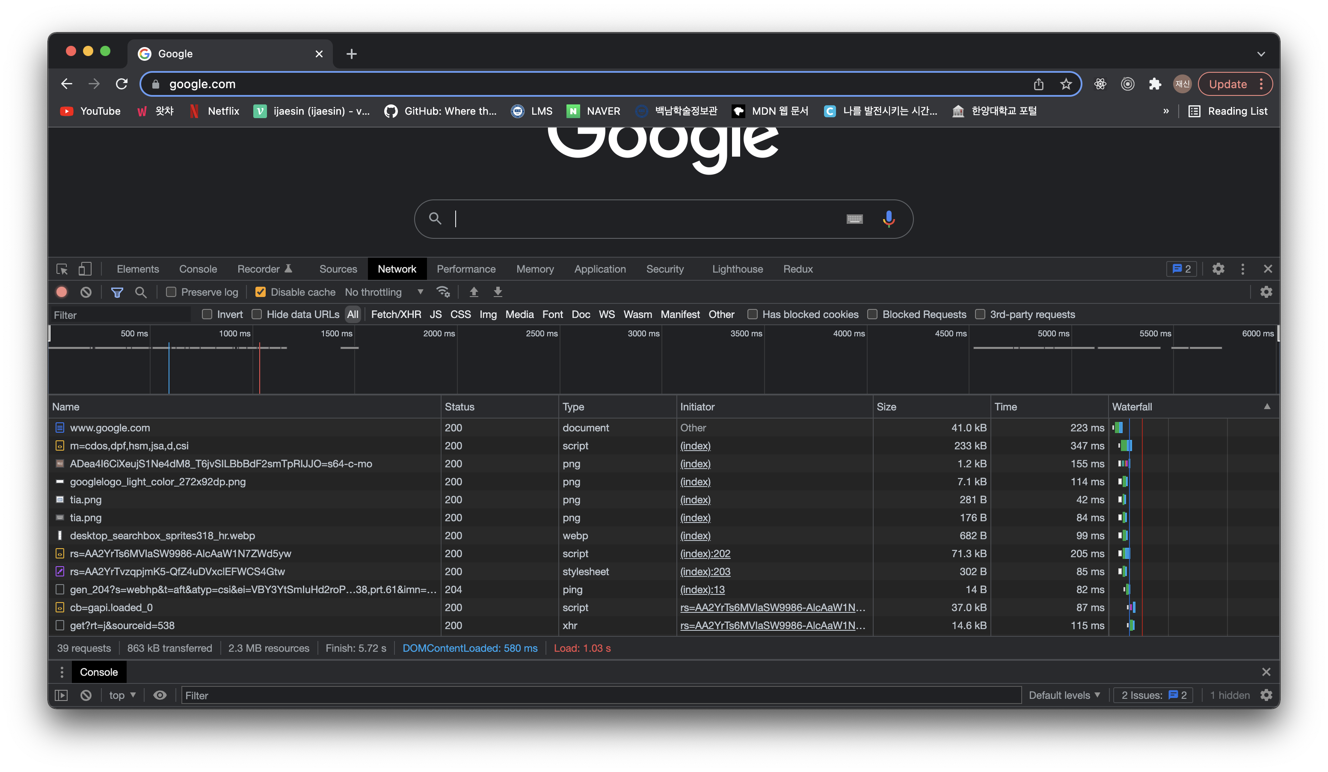Open network conditions wifi icon
The image size is (1328, 772).
coord(443,292)
